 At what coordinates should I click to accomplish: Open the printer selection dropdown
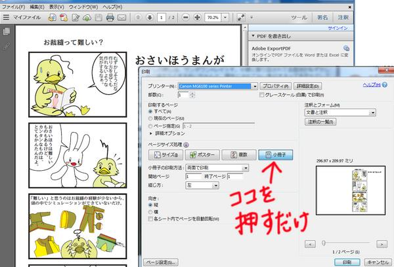click(x=255, y=86)
